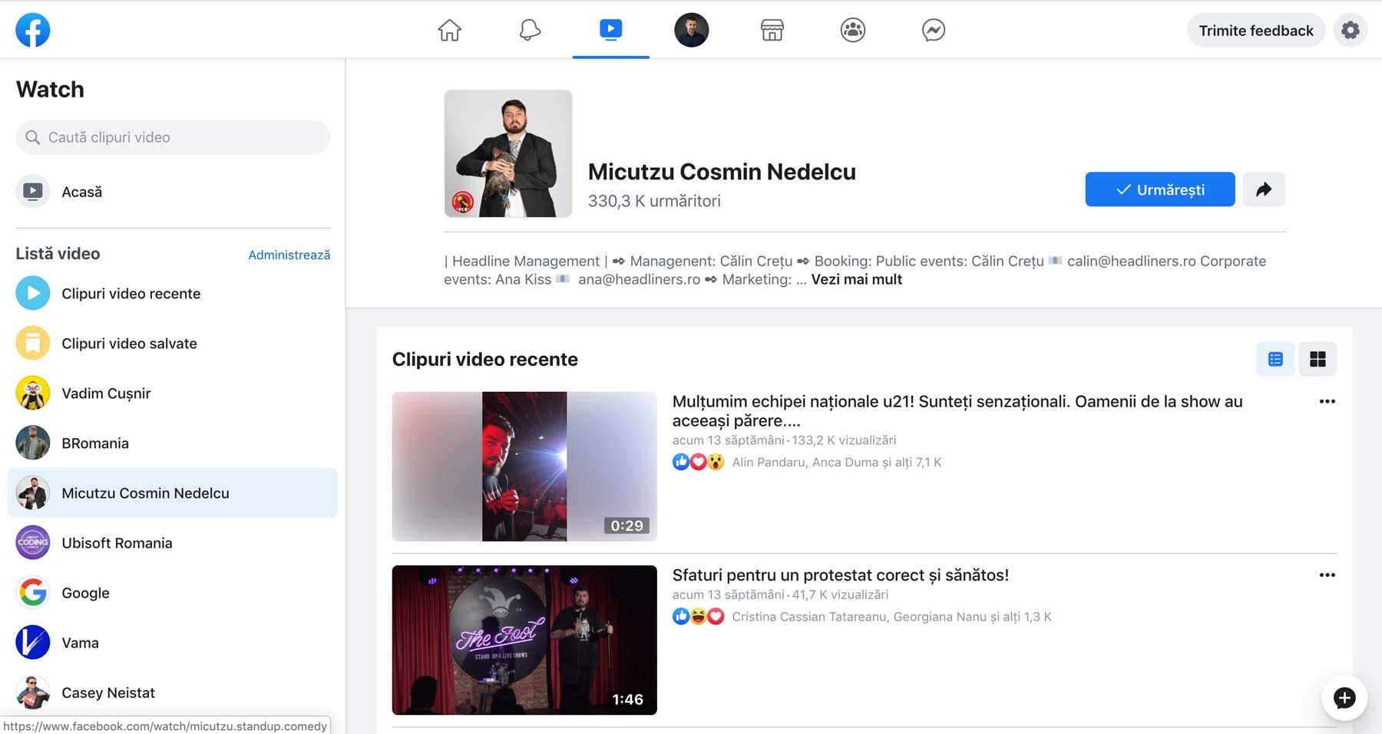
Task: Open the notifications bell icon
Action: click(x=530, y=31)
